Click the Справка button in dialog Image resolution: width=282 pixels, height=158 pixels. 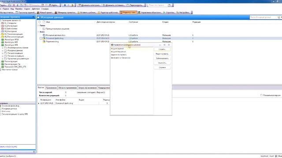[x=162, y=68]
